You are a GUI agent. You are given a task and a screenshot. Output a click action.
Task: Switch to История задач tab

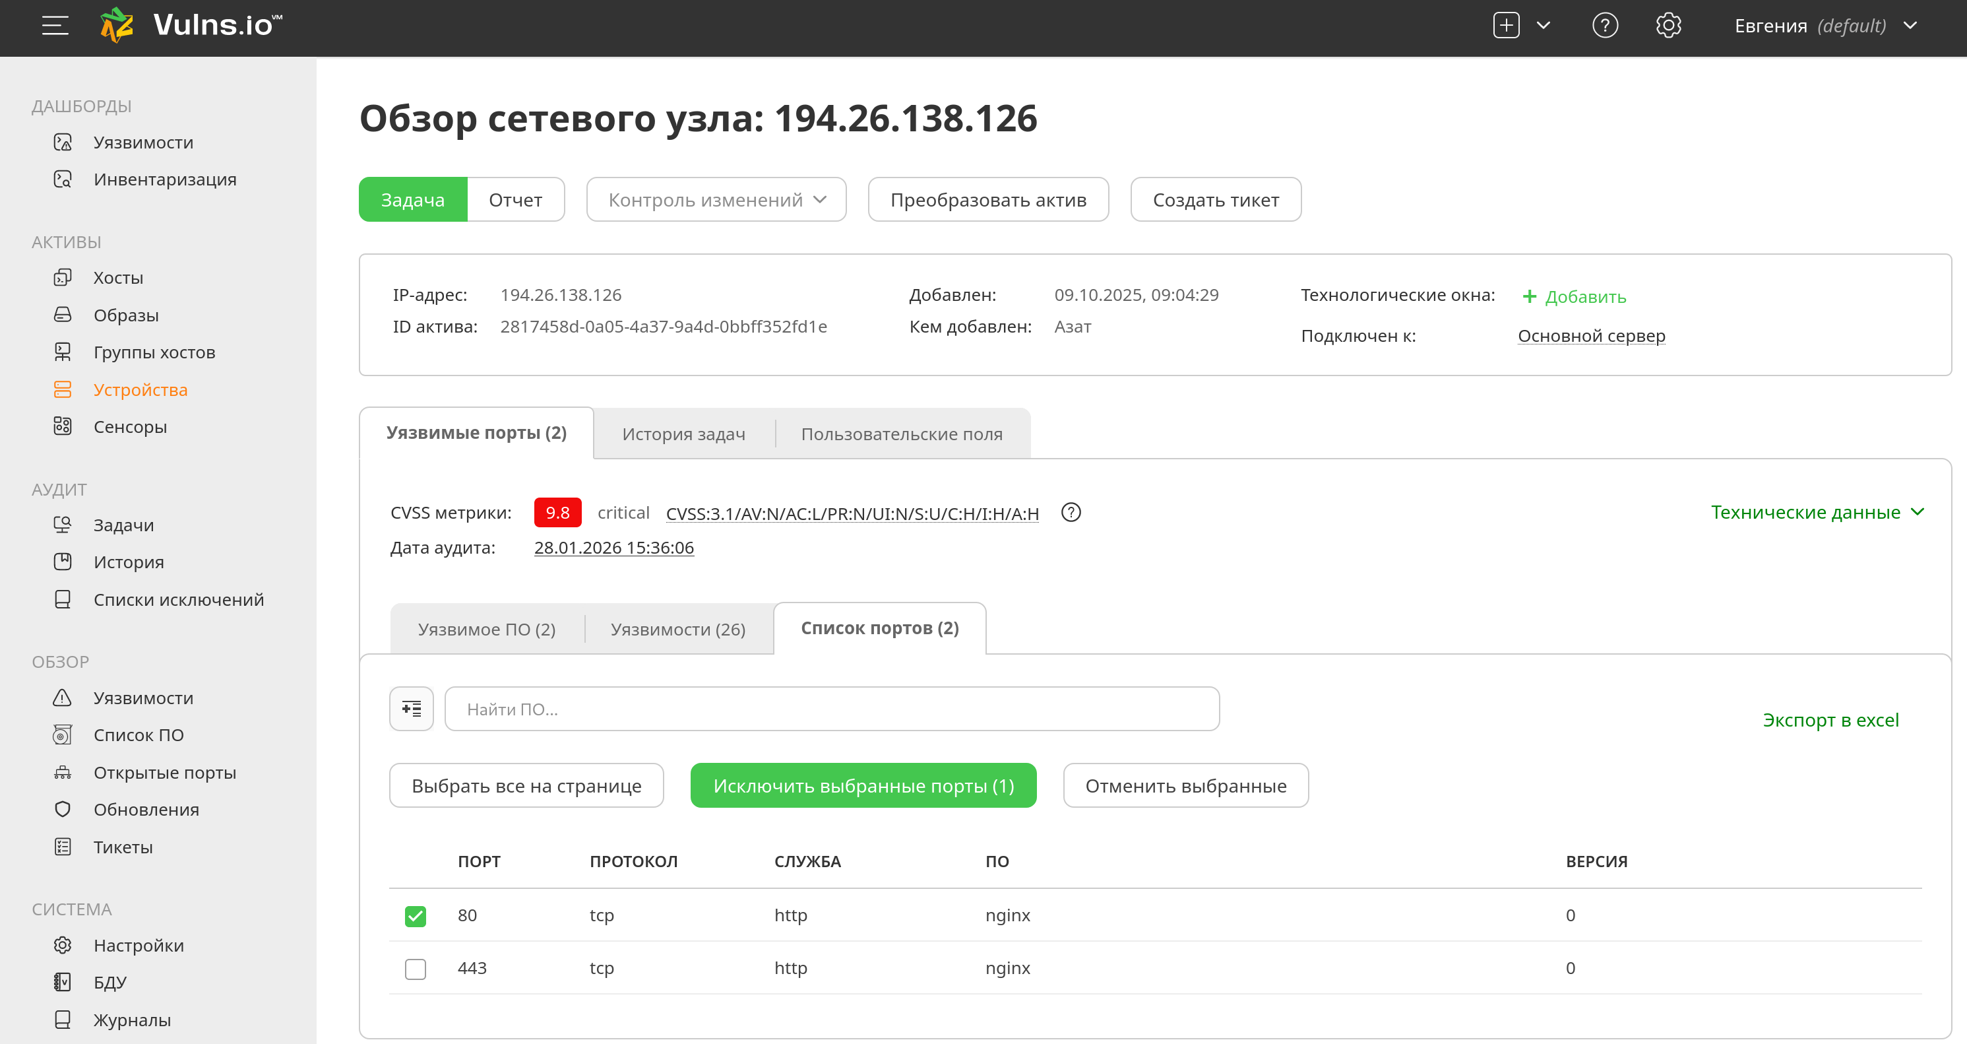coord(683,434)
